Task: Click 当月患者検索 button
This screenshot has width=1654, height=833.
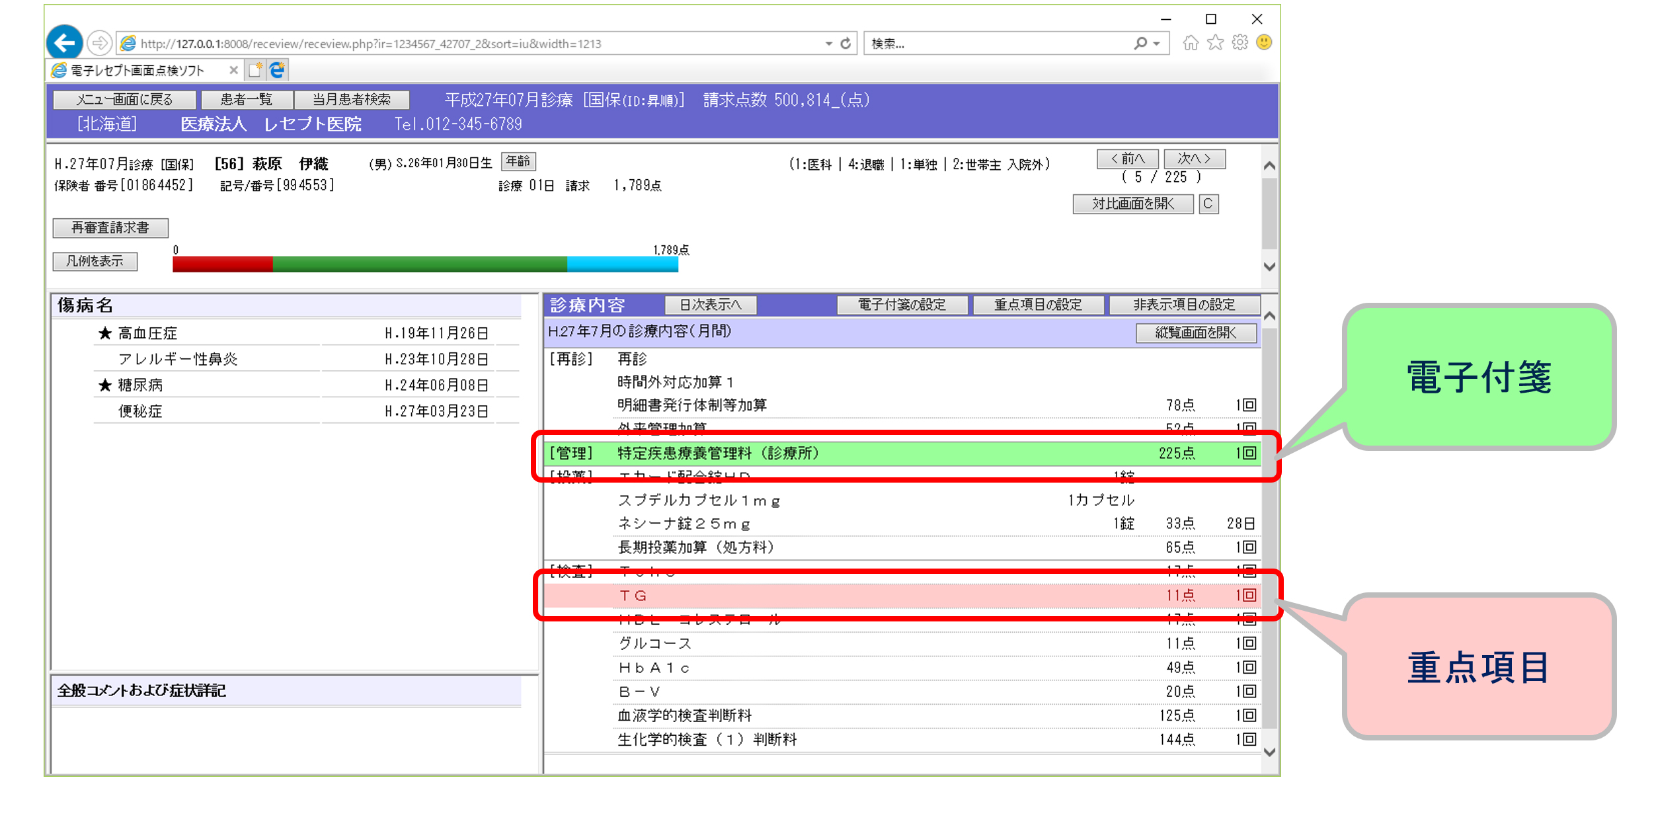Action: coord(352,100)
